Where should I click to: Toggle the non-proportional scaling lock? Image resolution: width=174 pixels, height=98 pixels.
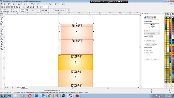27,10
